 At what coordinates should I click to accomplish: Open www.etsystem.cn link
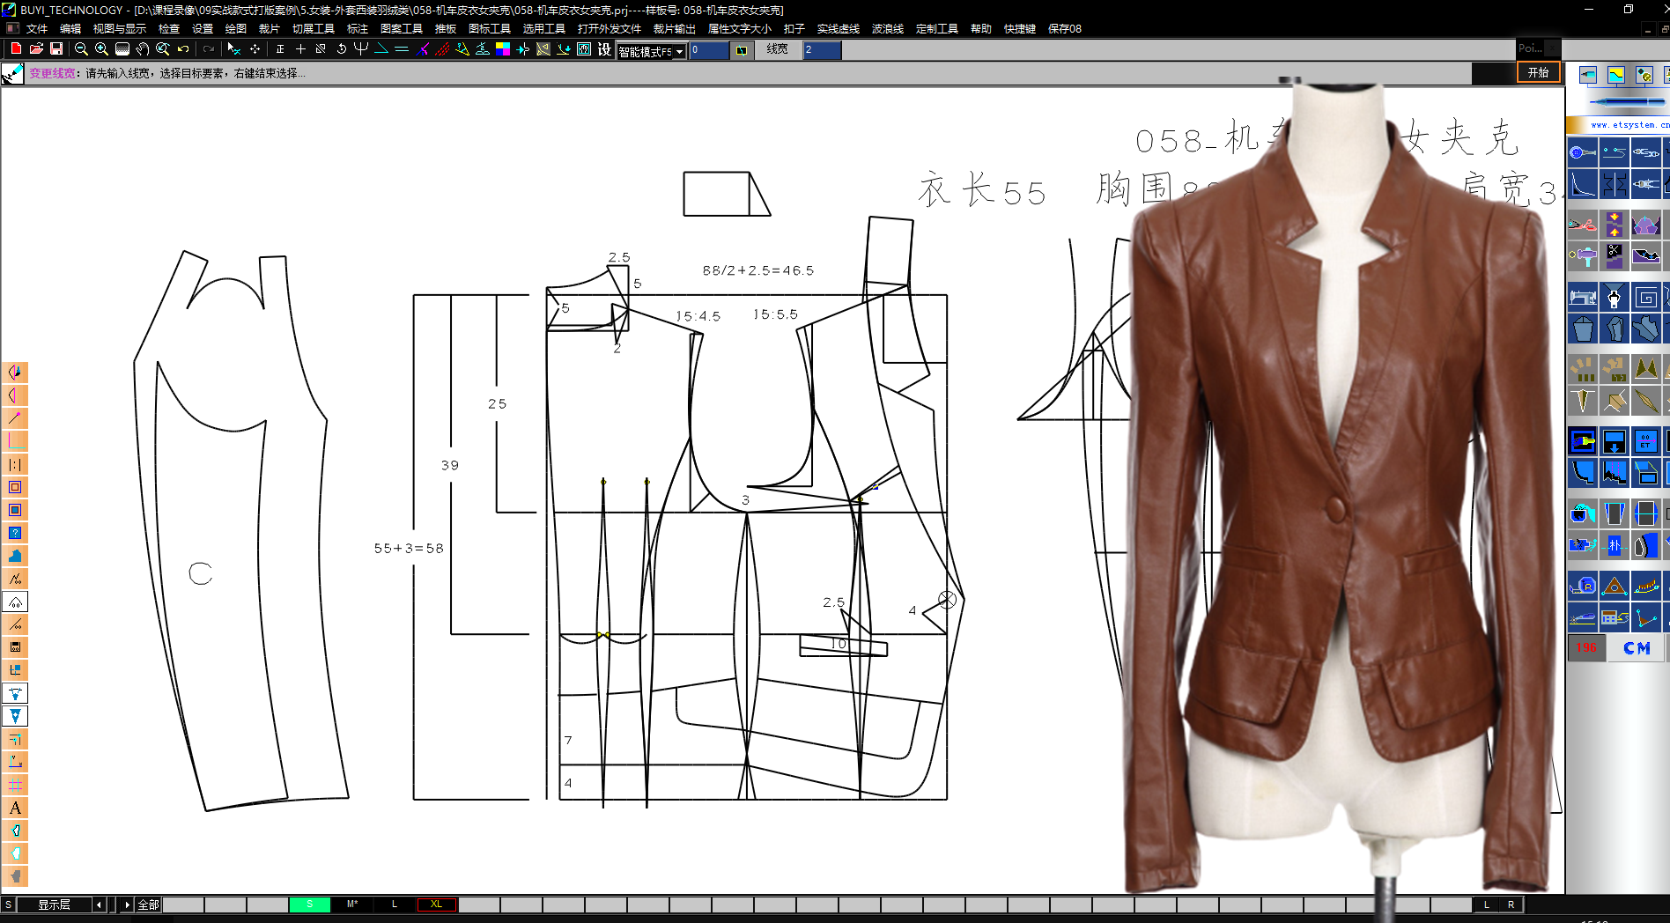coord(1629,125)
